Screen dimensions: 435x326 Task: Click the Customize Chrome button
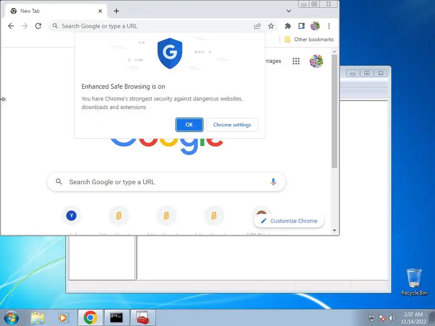click(289, 221)
